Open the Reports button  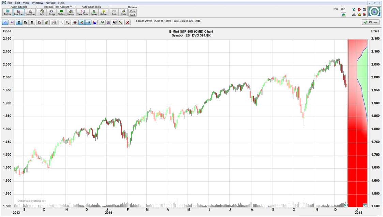pos(71,12)
